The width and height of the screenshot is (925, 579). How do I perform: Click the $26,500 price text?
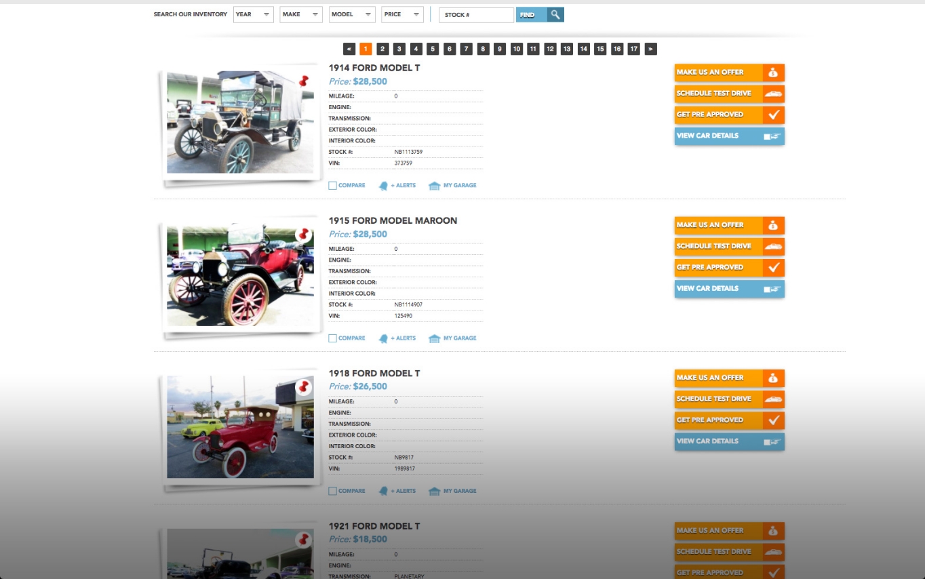[370, 386]
